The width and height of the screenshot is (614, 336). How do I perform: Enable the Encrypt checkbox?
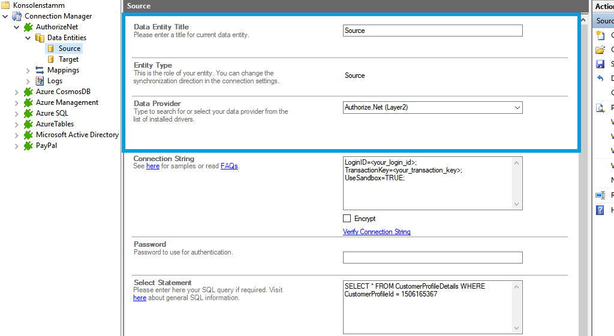click(x=347, y=219)
